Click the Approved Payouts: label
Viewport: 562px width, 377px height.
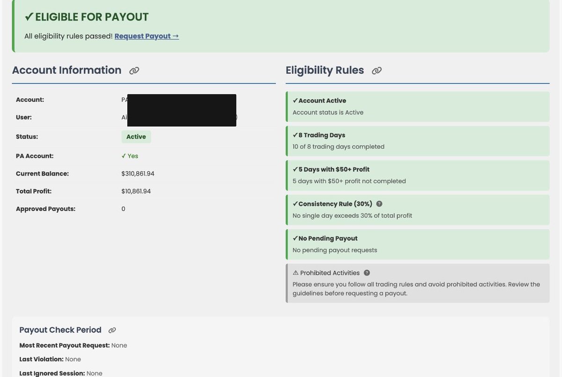(45, 209)
